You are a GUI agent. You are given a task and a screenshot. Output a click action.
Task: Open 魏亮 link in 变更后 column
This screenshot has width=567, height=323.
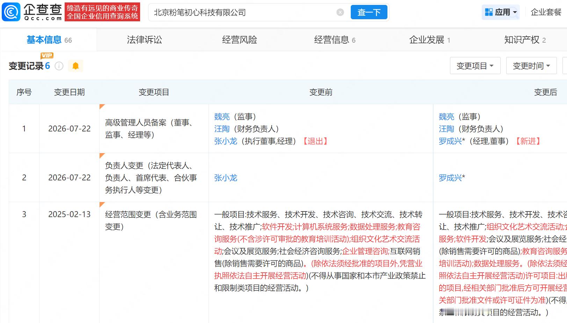(x=446, y=117)
